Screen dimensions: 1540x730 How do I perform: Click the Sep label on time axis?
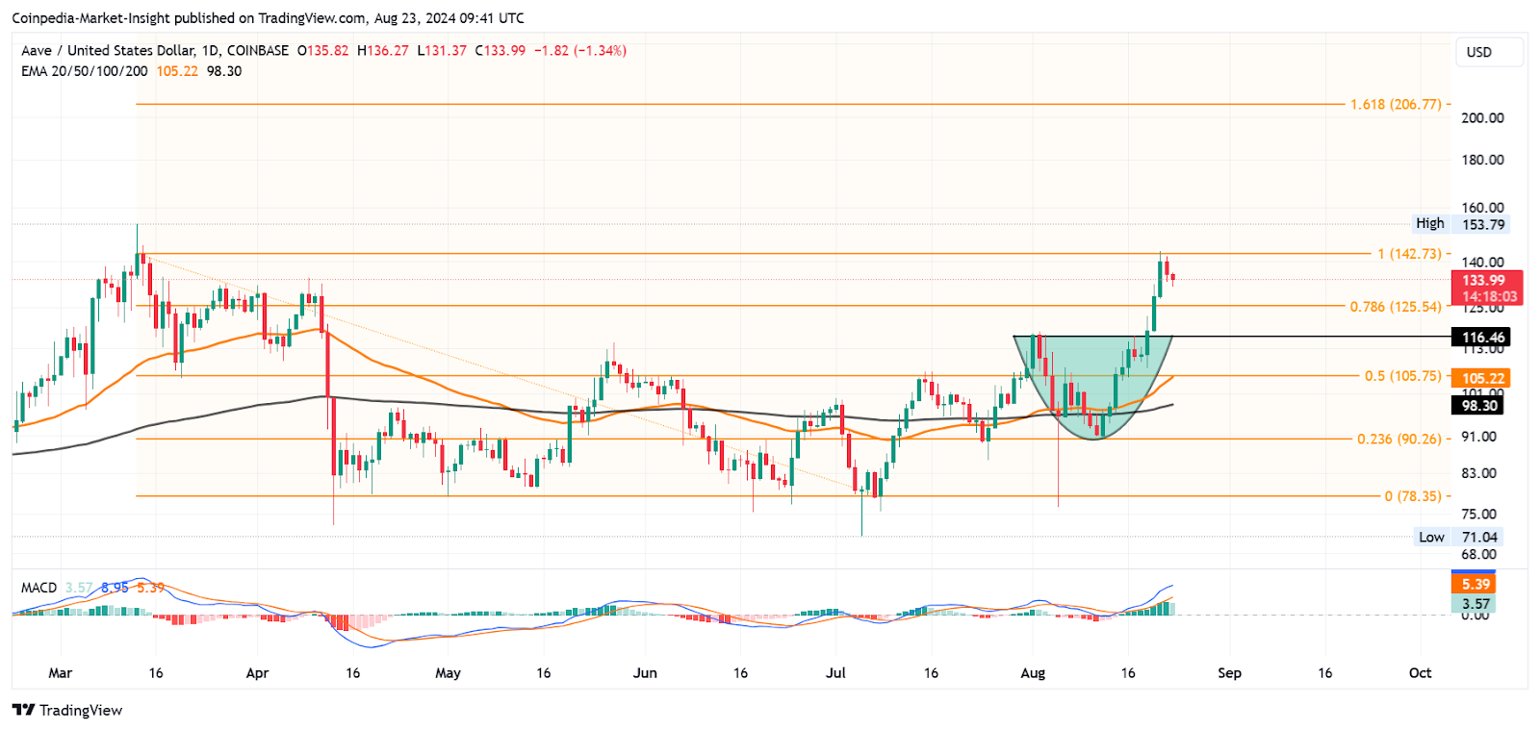(x=1229, y=672)
